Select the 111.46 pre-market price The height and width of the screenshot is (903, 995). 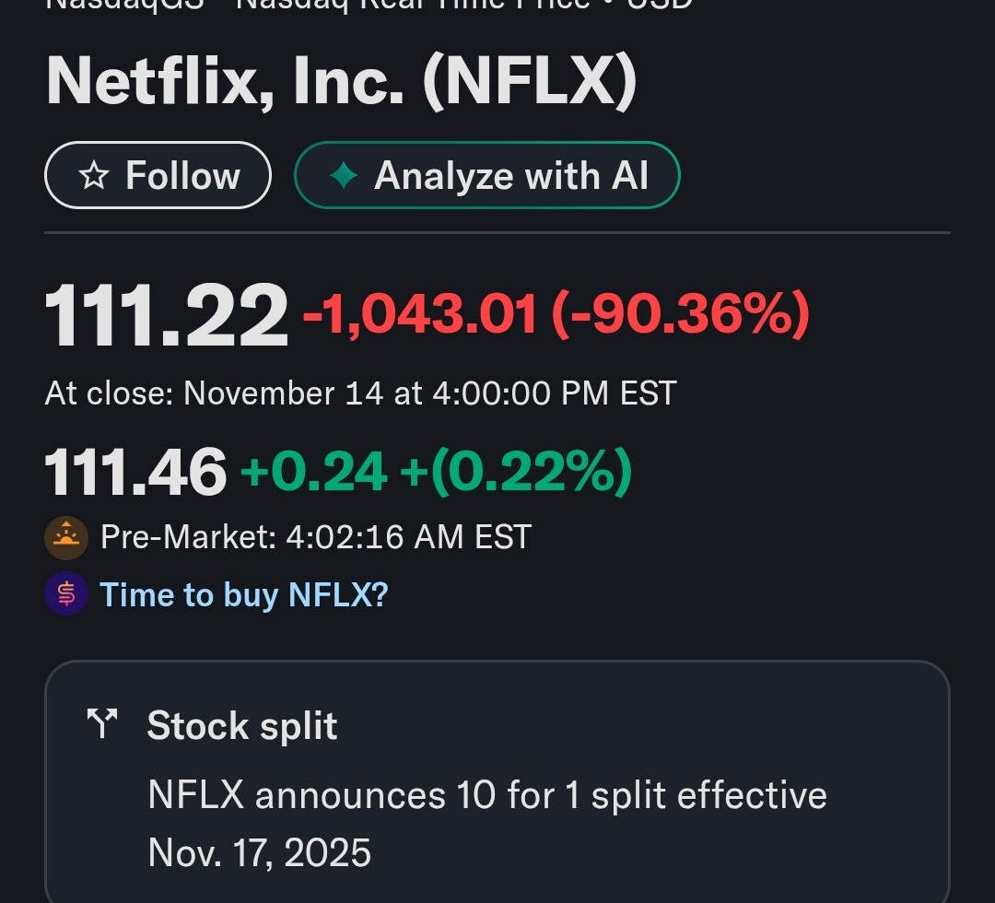[135, 472]
